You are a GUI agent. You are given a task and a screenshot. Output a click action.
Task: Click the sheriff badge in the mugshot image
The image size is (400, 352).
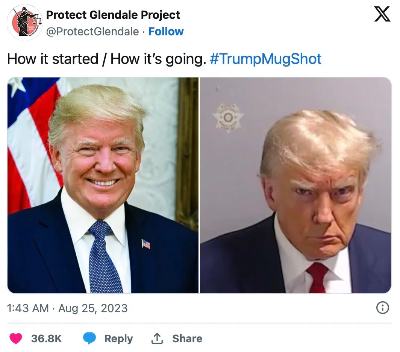click(x=228, y=118)
